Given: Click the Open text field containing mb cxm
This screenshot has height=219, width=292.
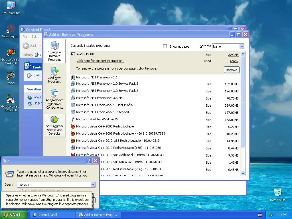Looking at the screenshot, I should point(54,184).
